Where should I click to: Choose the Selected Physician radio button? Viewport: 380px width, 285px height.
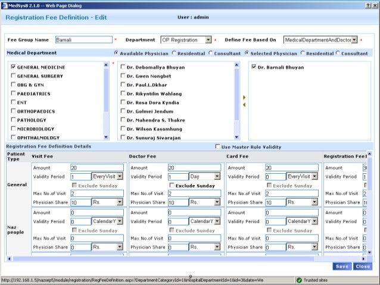coord(247,53)
